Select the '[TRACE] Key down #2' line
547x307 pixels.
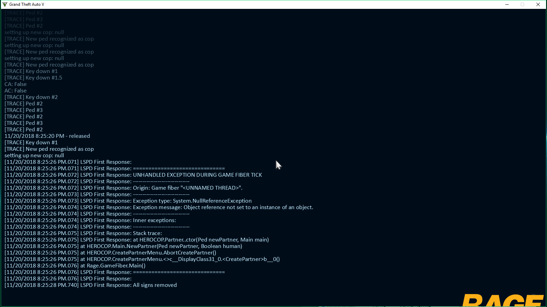(31, 97)
